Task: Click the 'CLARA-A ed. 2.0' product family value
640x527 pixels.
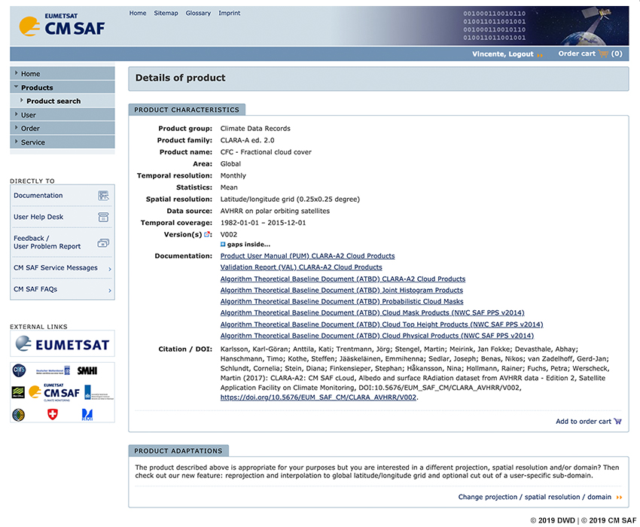Action: 248,140
